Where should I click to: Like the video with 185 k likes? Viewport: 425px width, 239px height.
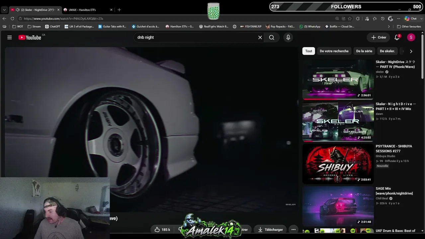[x=162, y=229]
